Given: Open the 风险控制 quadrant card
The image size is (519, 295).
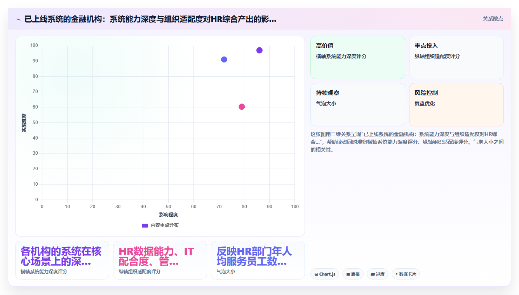Looking at the screenshot, I should [x=456, y=105].
